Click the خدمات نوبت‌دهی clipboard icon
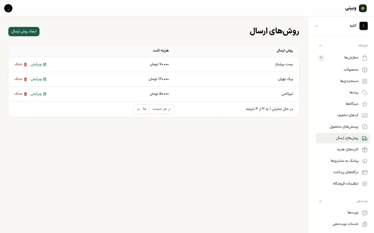The image size is (374, 233). click(x=364, y=224)
